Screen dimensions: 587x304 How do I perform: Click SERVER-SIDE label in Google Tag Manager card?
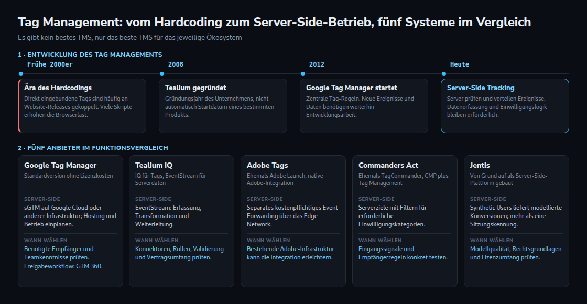tap(42, 199)
